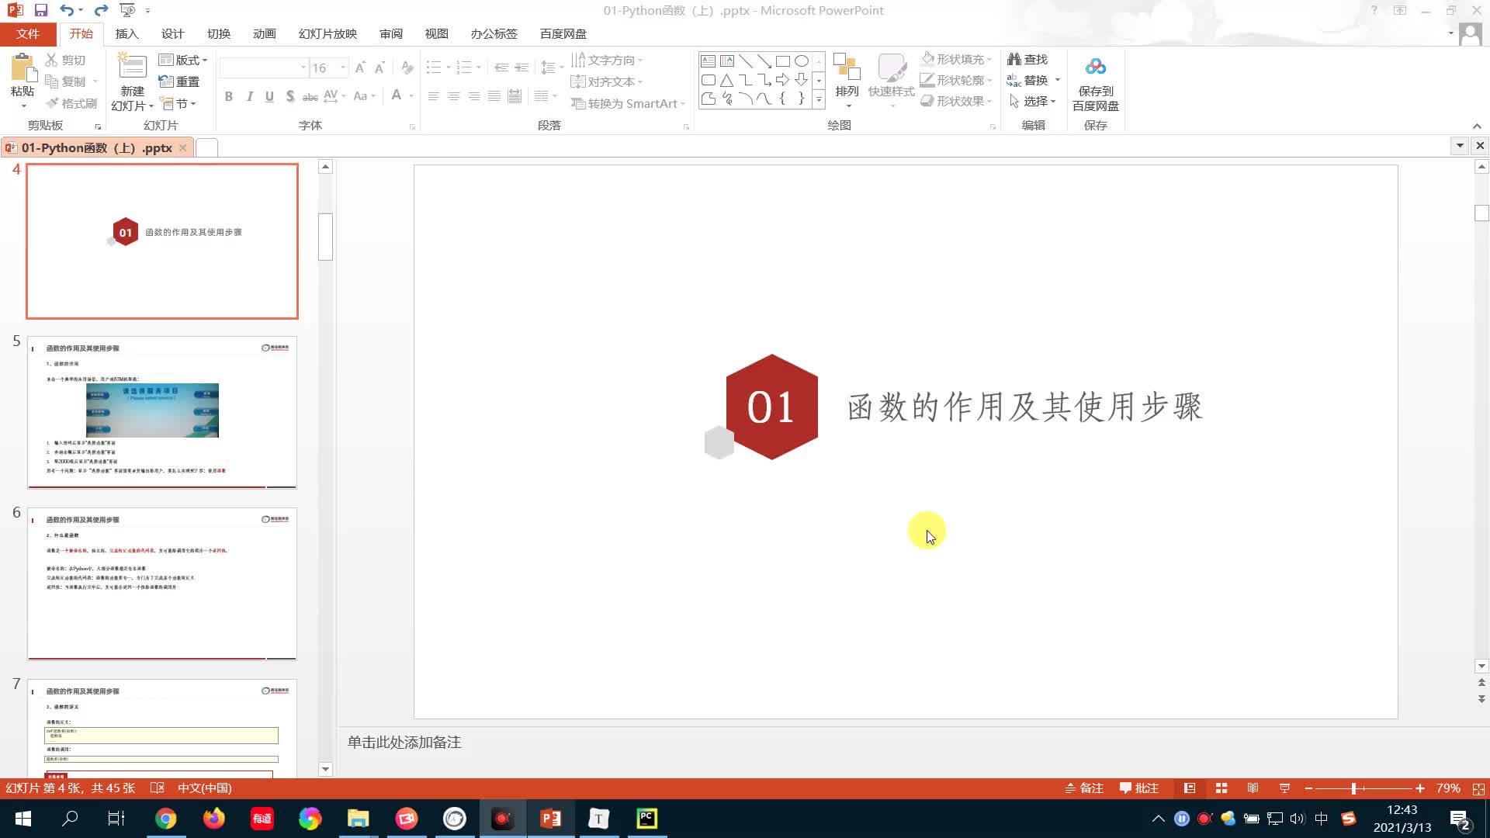Viewport: 1490px width, 838px height.
Task: Click Reset (重置) slide icon
Action: click(x=165, y=81)
